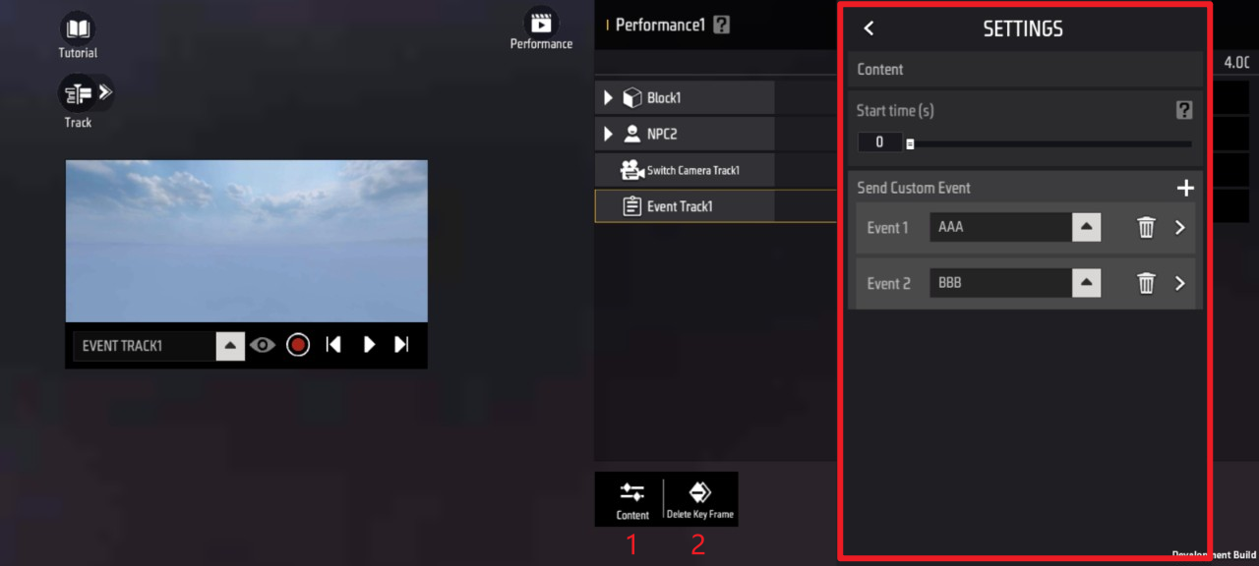Click the Content button
Screen dimensions: 1259x566
click(632, 500)
